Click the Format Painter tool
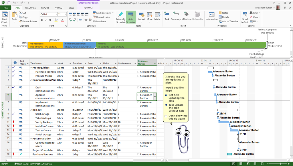 pos(28,21)
